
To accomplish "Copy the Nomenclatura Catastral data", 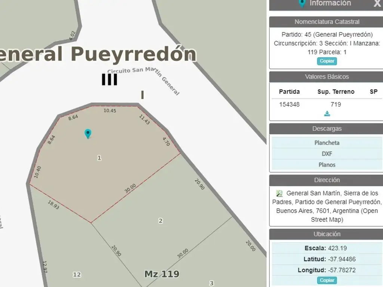I will (327, 61).
